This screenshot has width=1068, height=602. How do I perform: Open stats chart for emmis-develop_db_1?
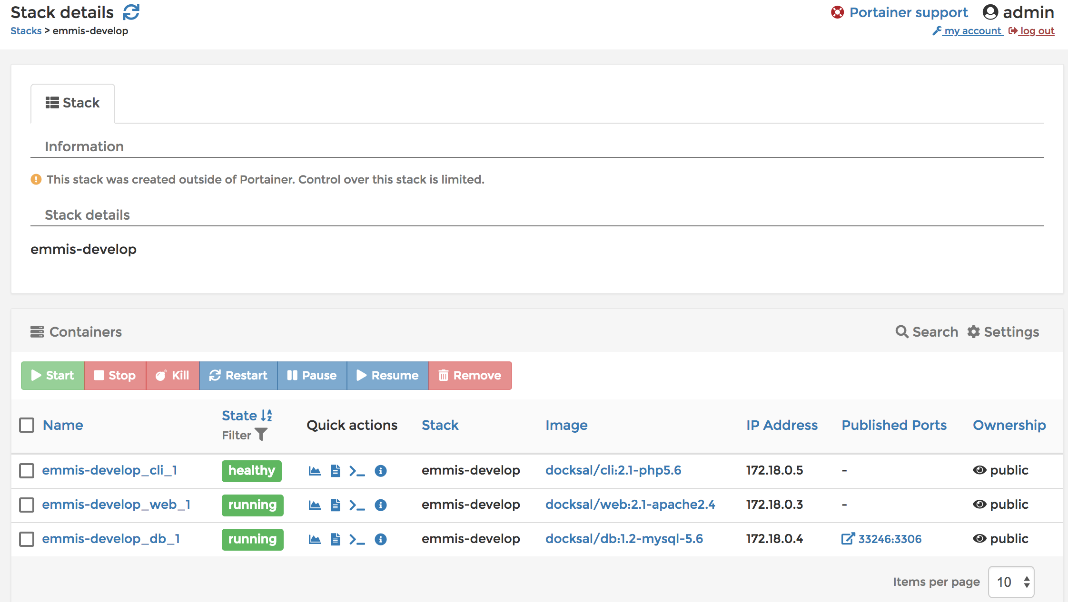click(x=315, y=539)
